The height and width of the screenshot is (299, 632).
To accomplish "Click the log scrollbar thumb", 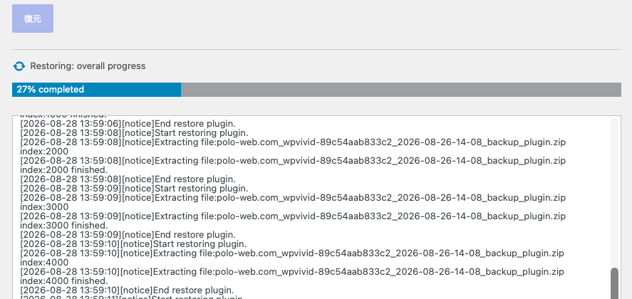I will (614, 283).
